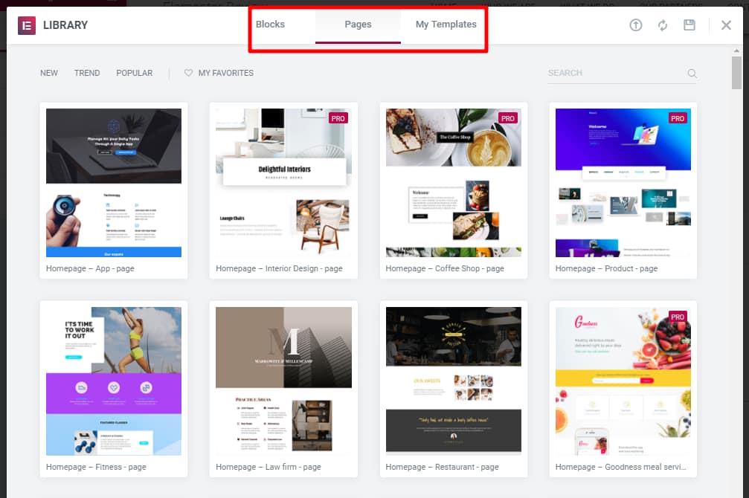This screenshot has width=749, height=498.
Task: Select the Pages tab
Action: [x=358, y=25]
